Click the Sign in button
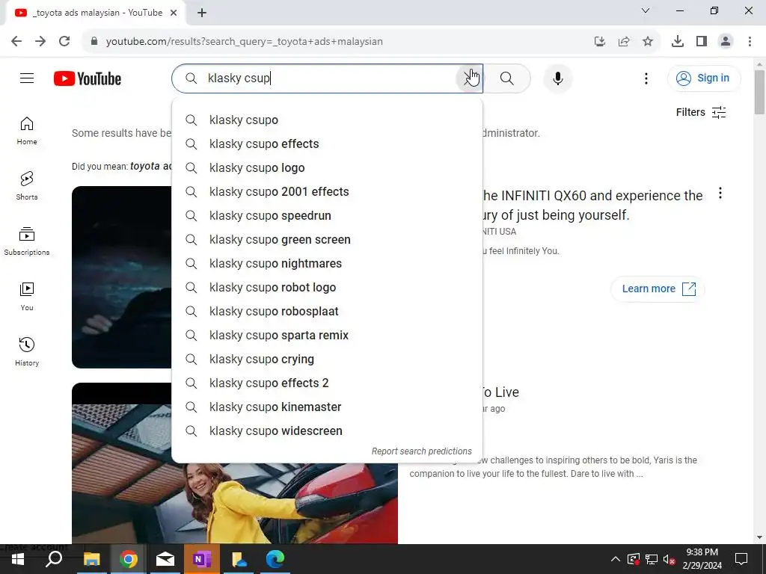Viewport: 766px width, 574px height. pyautogui.click(x=703, y=78)
